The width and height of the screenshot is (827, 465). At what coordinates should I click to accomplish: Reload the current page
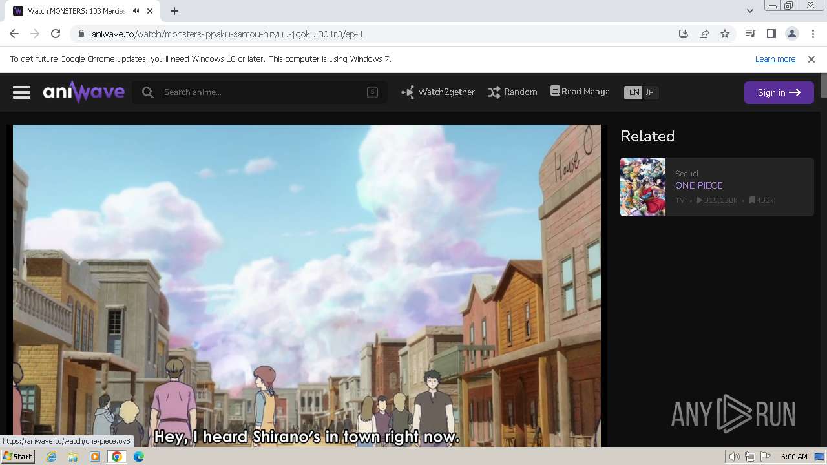pyautogui.click(x=56, y=34)
